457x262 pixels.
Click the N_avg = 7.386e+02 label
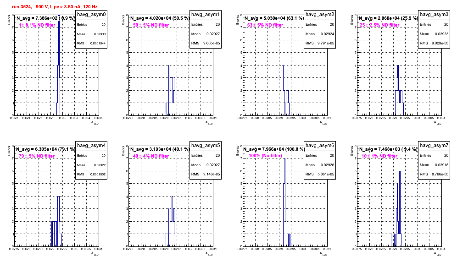[x=45, y=18]
